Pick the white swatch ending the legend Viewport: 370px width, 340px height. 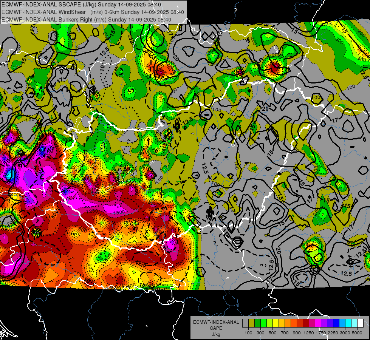[360, 323]
